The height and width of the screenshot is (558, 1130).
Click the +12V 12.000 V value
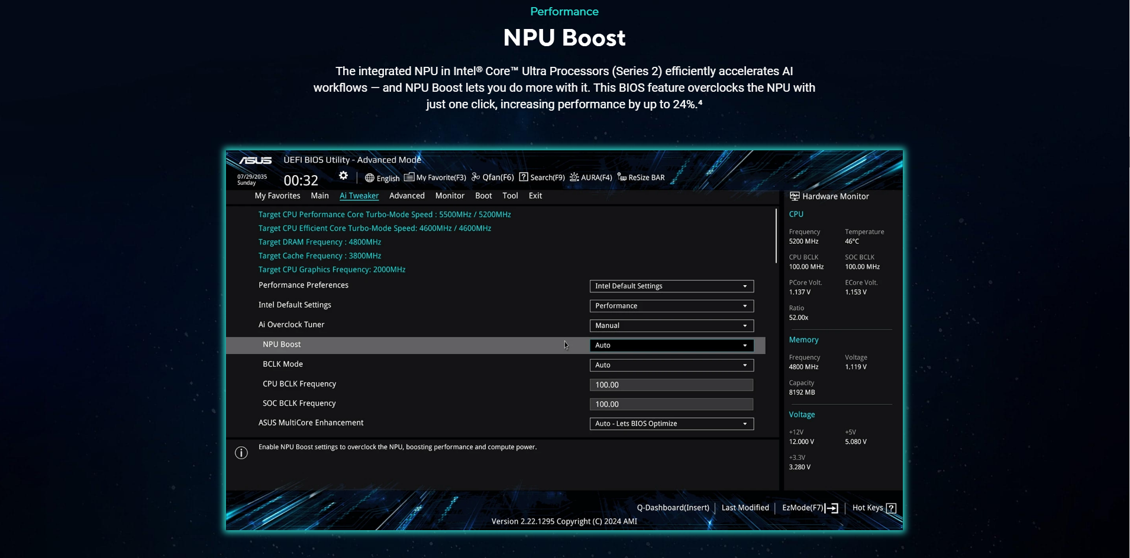pyautogui.click(x=801, y=442)
